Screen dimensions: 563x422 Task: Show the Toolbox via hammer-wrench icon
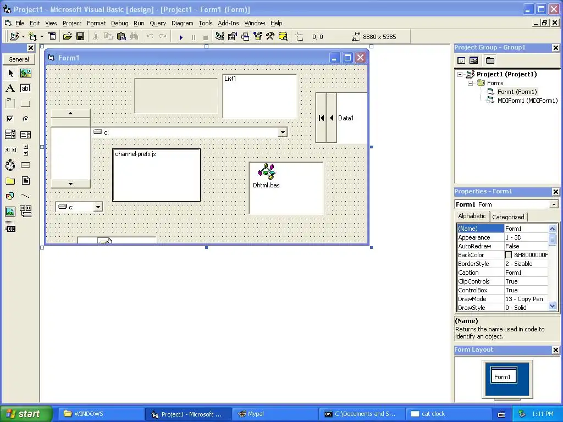click(271, 36)
